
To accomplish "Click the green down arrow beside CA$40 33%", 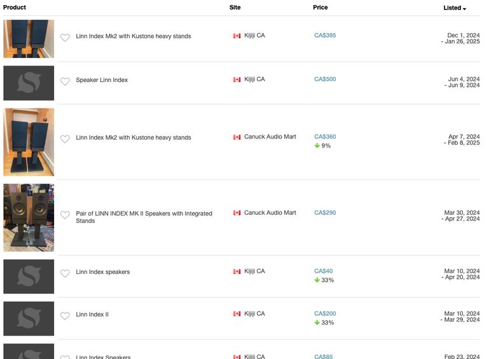I will (317, 280).
